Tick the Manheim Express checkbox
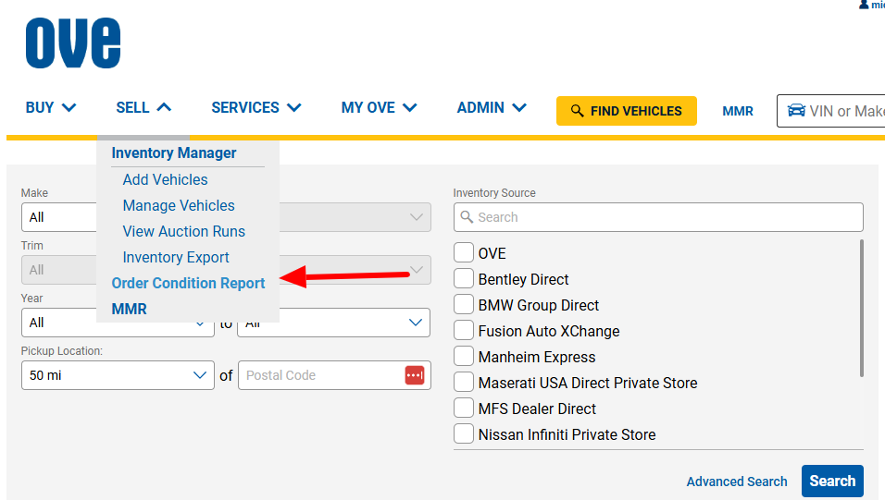Screen dimensions: 885x500 (x=464, y=357)
